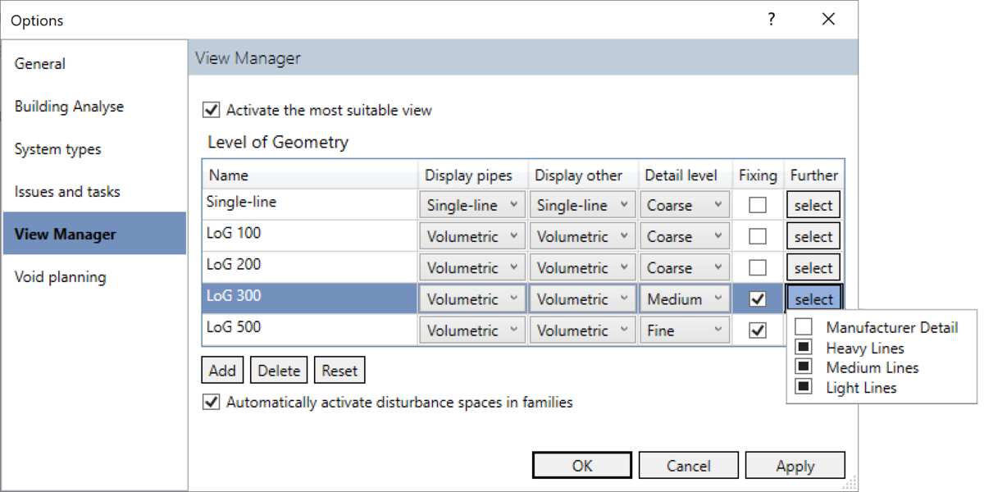The image size is (984, 492).
Task: Disable 'Automatically activate disturbance spaces in families'
Action: [211, 402]
